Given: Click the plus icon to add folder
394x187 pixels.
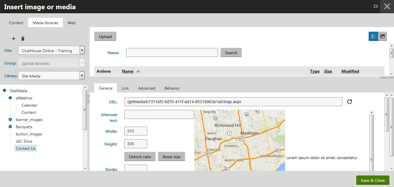Looking at the screenshot, I should (13, 39).
